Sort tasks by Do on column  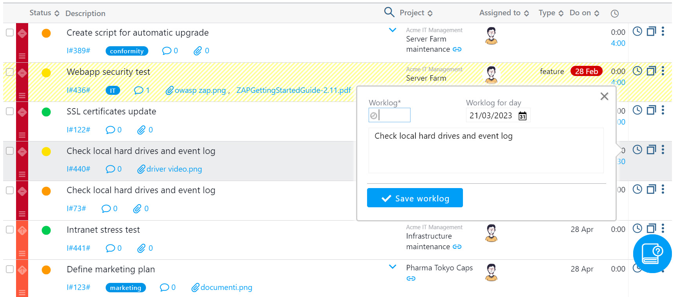[584, 13]
